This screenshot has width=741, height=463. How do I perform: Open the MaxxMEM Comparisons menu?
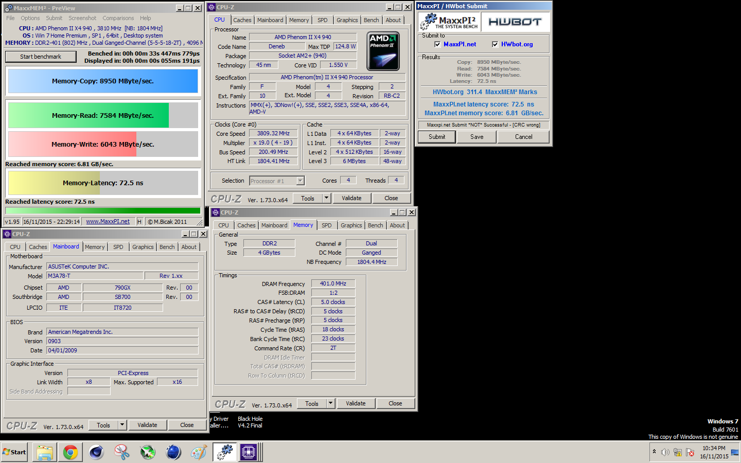point(118,18)
